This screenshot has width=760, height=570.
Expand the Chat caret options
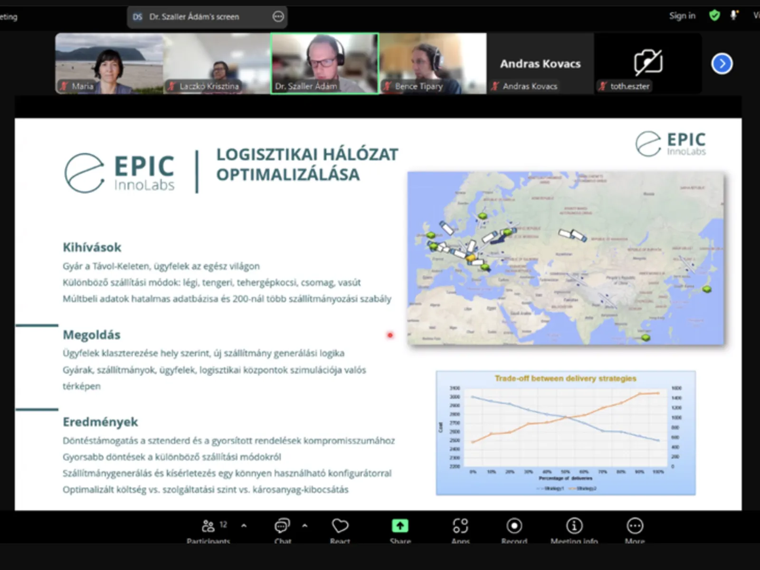[x=304, y=526]
